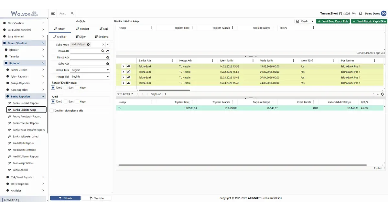The height and width of the screenshot is (211, 388).
Task: Select Hayır under Aktif
Action: pos(77,101)
